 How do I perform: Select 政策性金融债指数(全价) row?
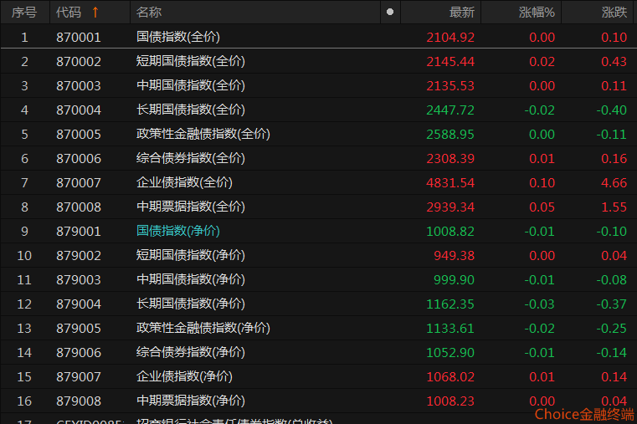click(203, 134)
